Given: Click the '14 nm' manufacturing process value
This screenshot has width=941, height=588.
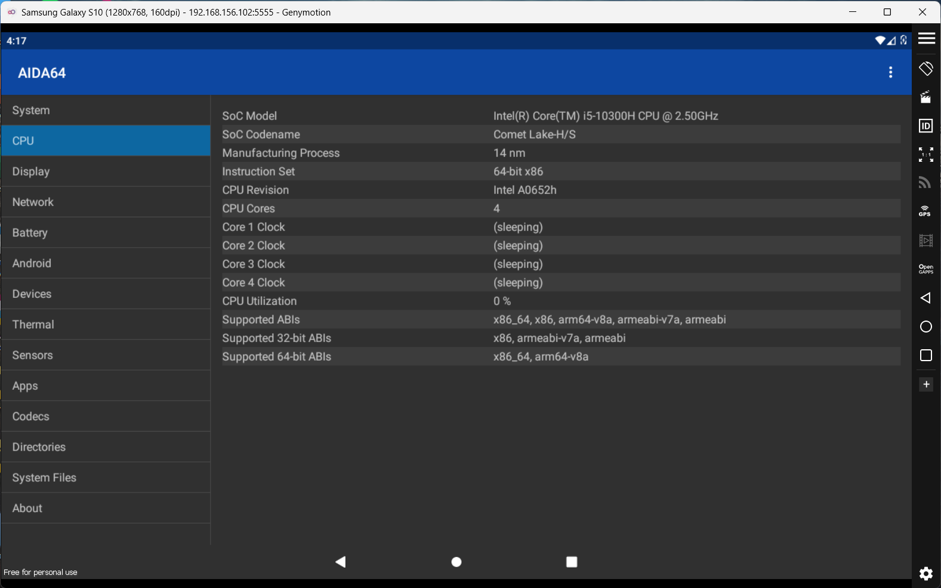Looking at the screenshot, I should 510,153.
